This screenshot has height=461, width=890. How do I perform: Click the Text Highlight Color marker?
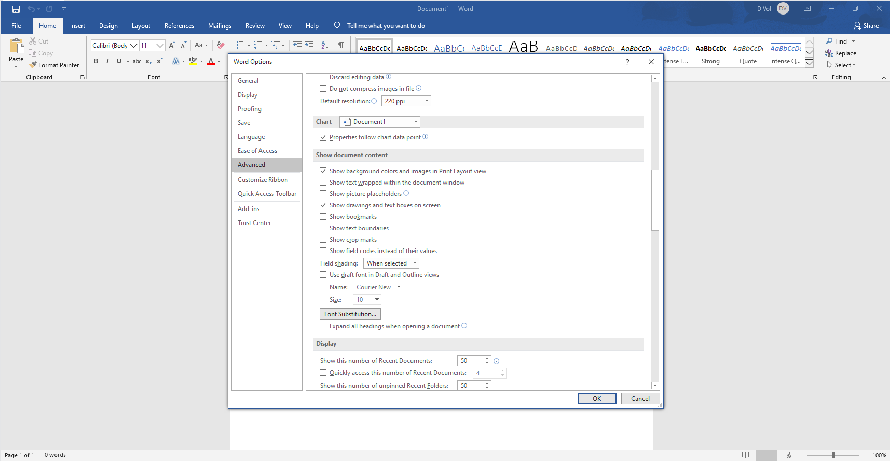193,61
